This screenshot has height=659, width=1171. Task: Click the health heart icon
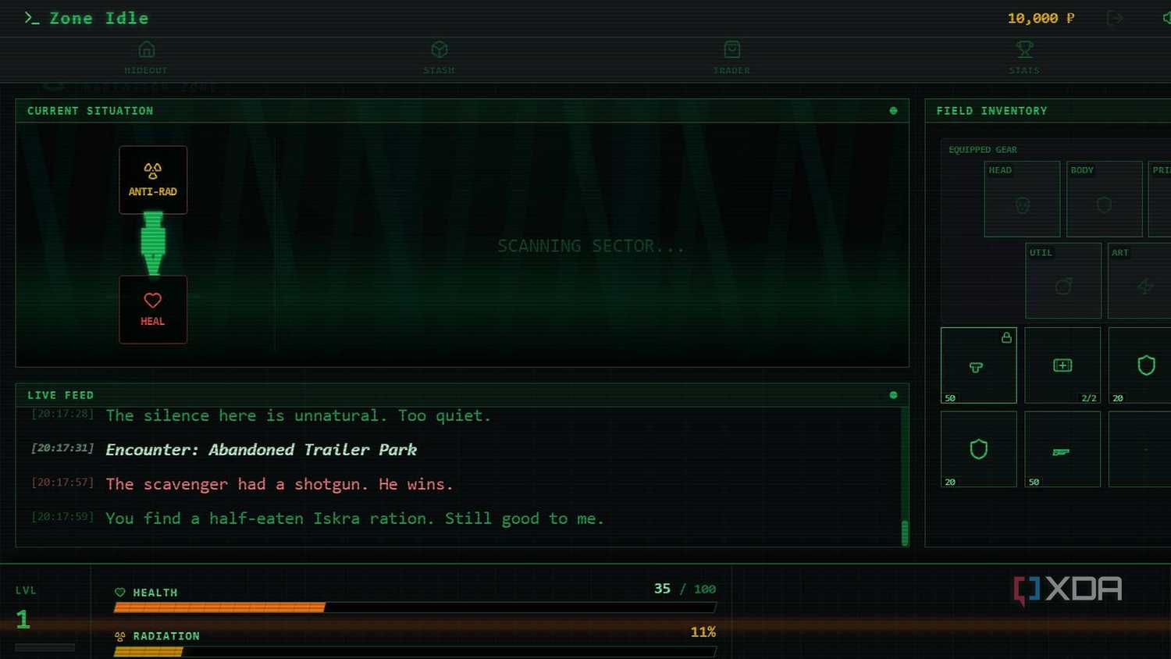point(120,593)
